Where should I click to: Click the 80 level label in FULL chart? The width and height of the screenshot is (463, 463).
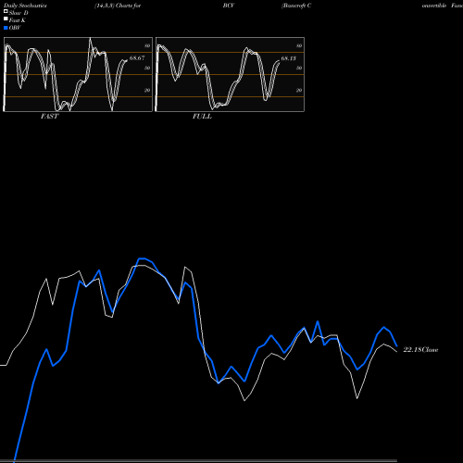299,45
